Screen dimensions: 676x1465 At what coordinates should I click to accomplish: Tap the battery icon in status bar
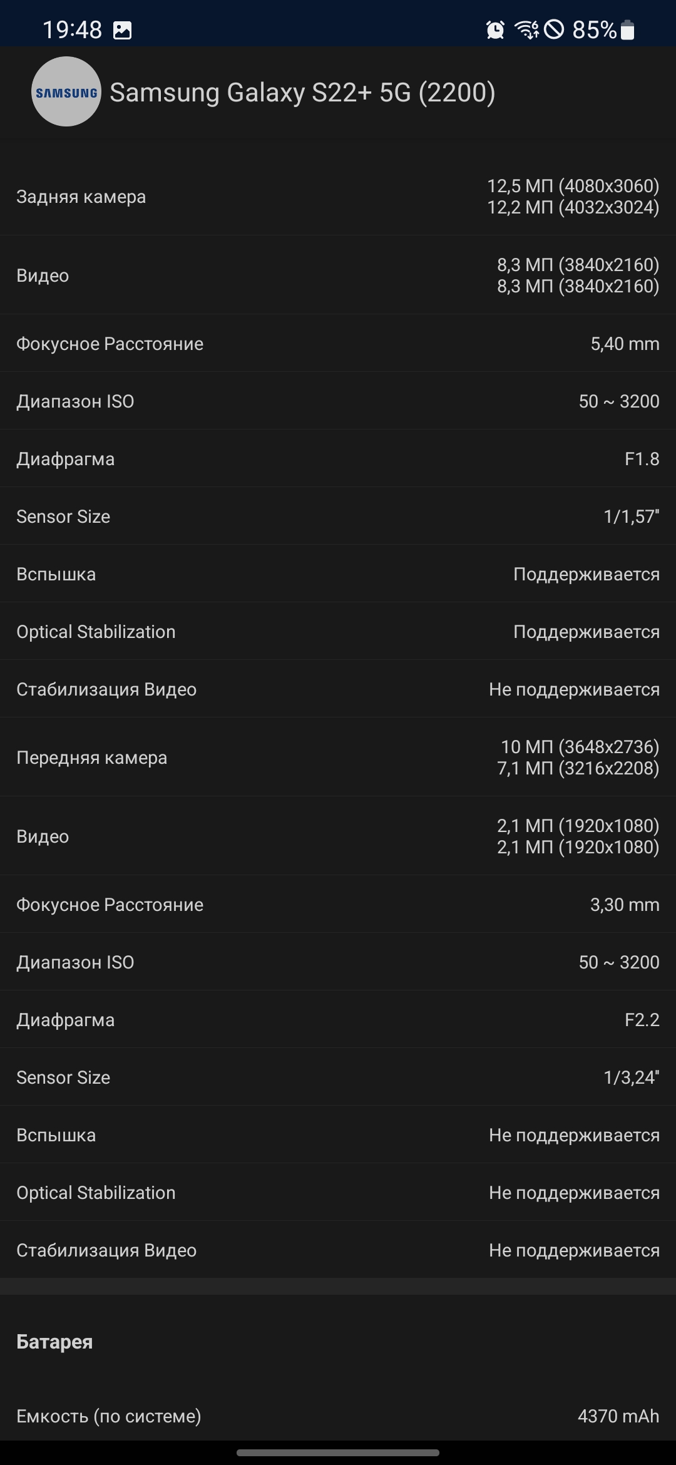(627, 29)
